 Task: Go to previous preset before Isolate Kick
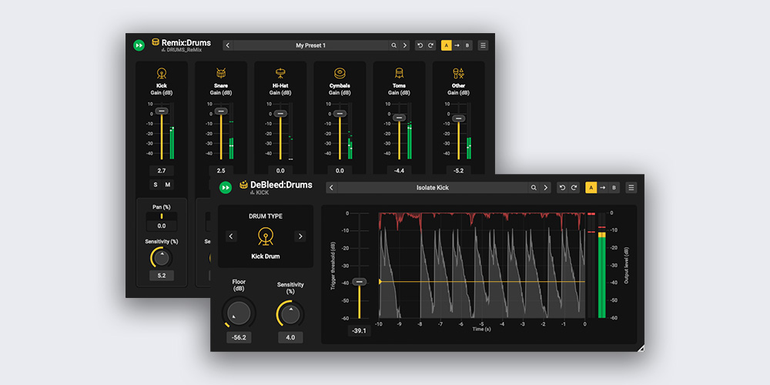point(331,187)
